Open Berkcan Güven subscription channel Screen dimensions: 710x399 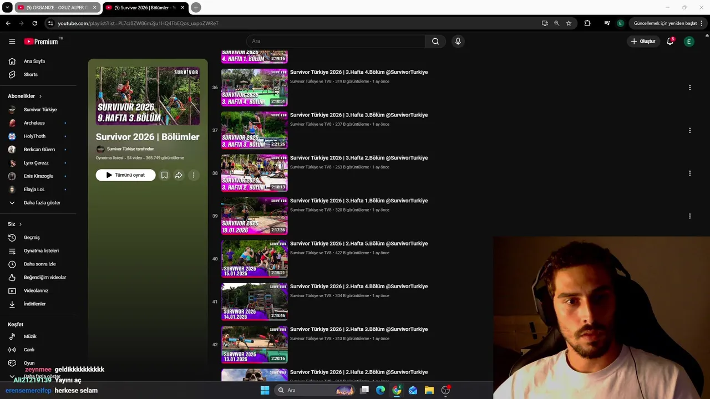39,150
